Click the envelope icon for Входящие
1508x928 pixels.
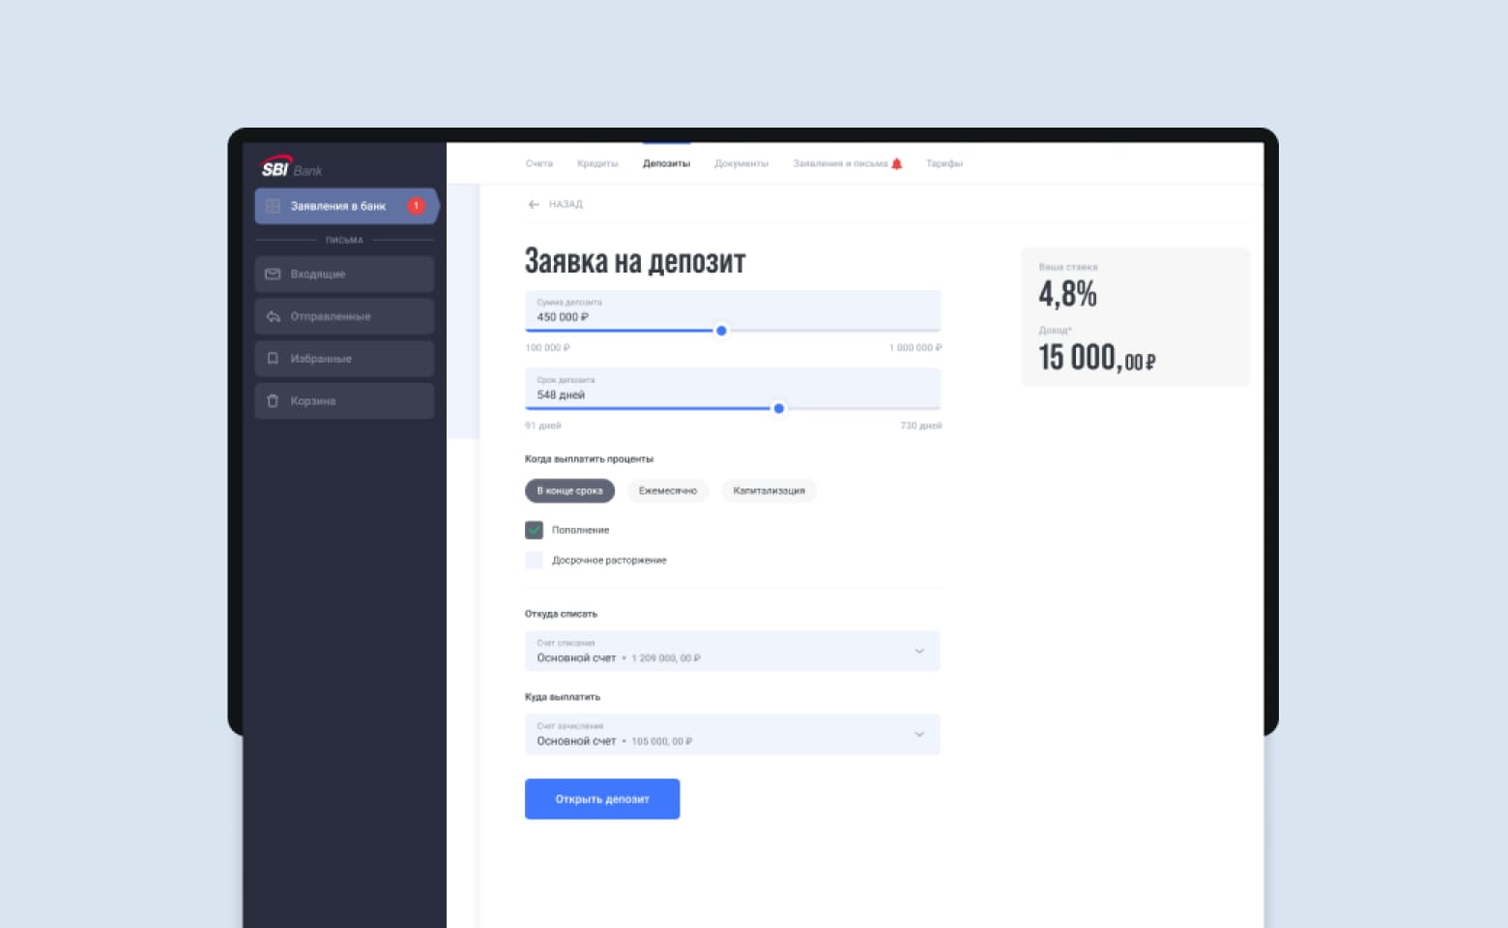pos(273,274)
